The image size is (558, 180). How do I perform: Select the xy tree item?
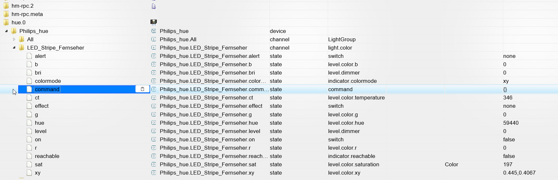38,173
